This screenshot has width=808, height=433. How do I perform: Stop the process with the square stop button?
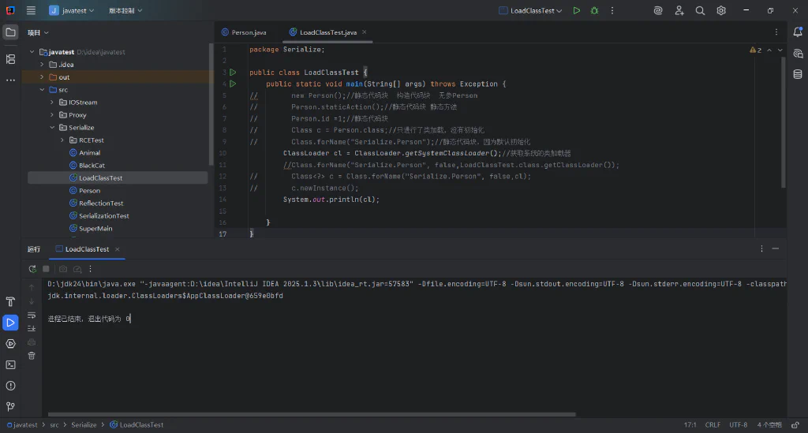[46, 269]
